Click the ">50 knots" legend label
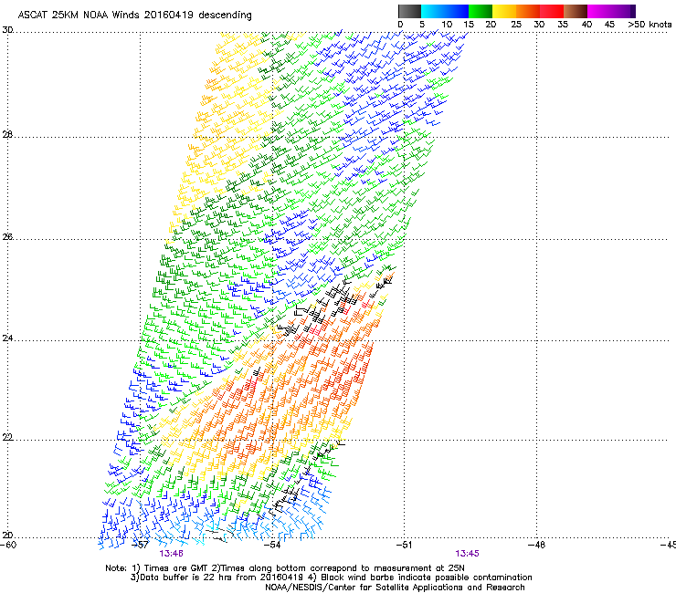 coord(650,25)
